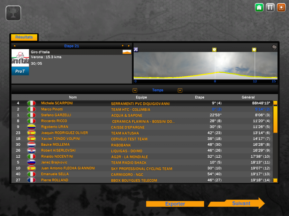Click team CERVELO TEST TEAM

(x=129, y=139)
